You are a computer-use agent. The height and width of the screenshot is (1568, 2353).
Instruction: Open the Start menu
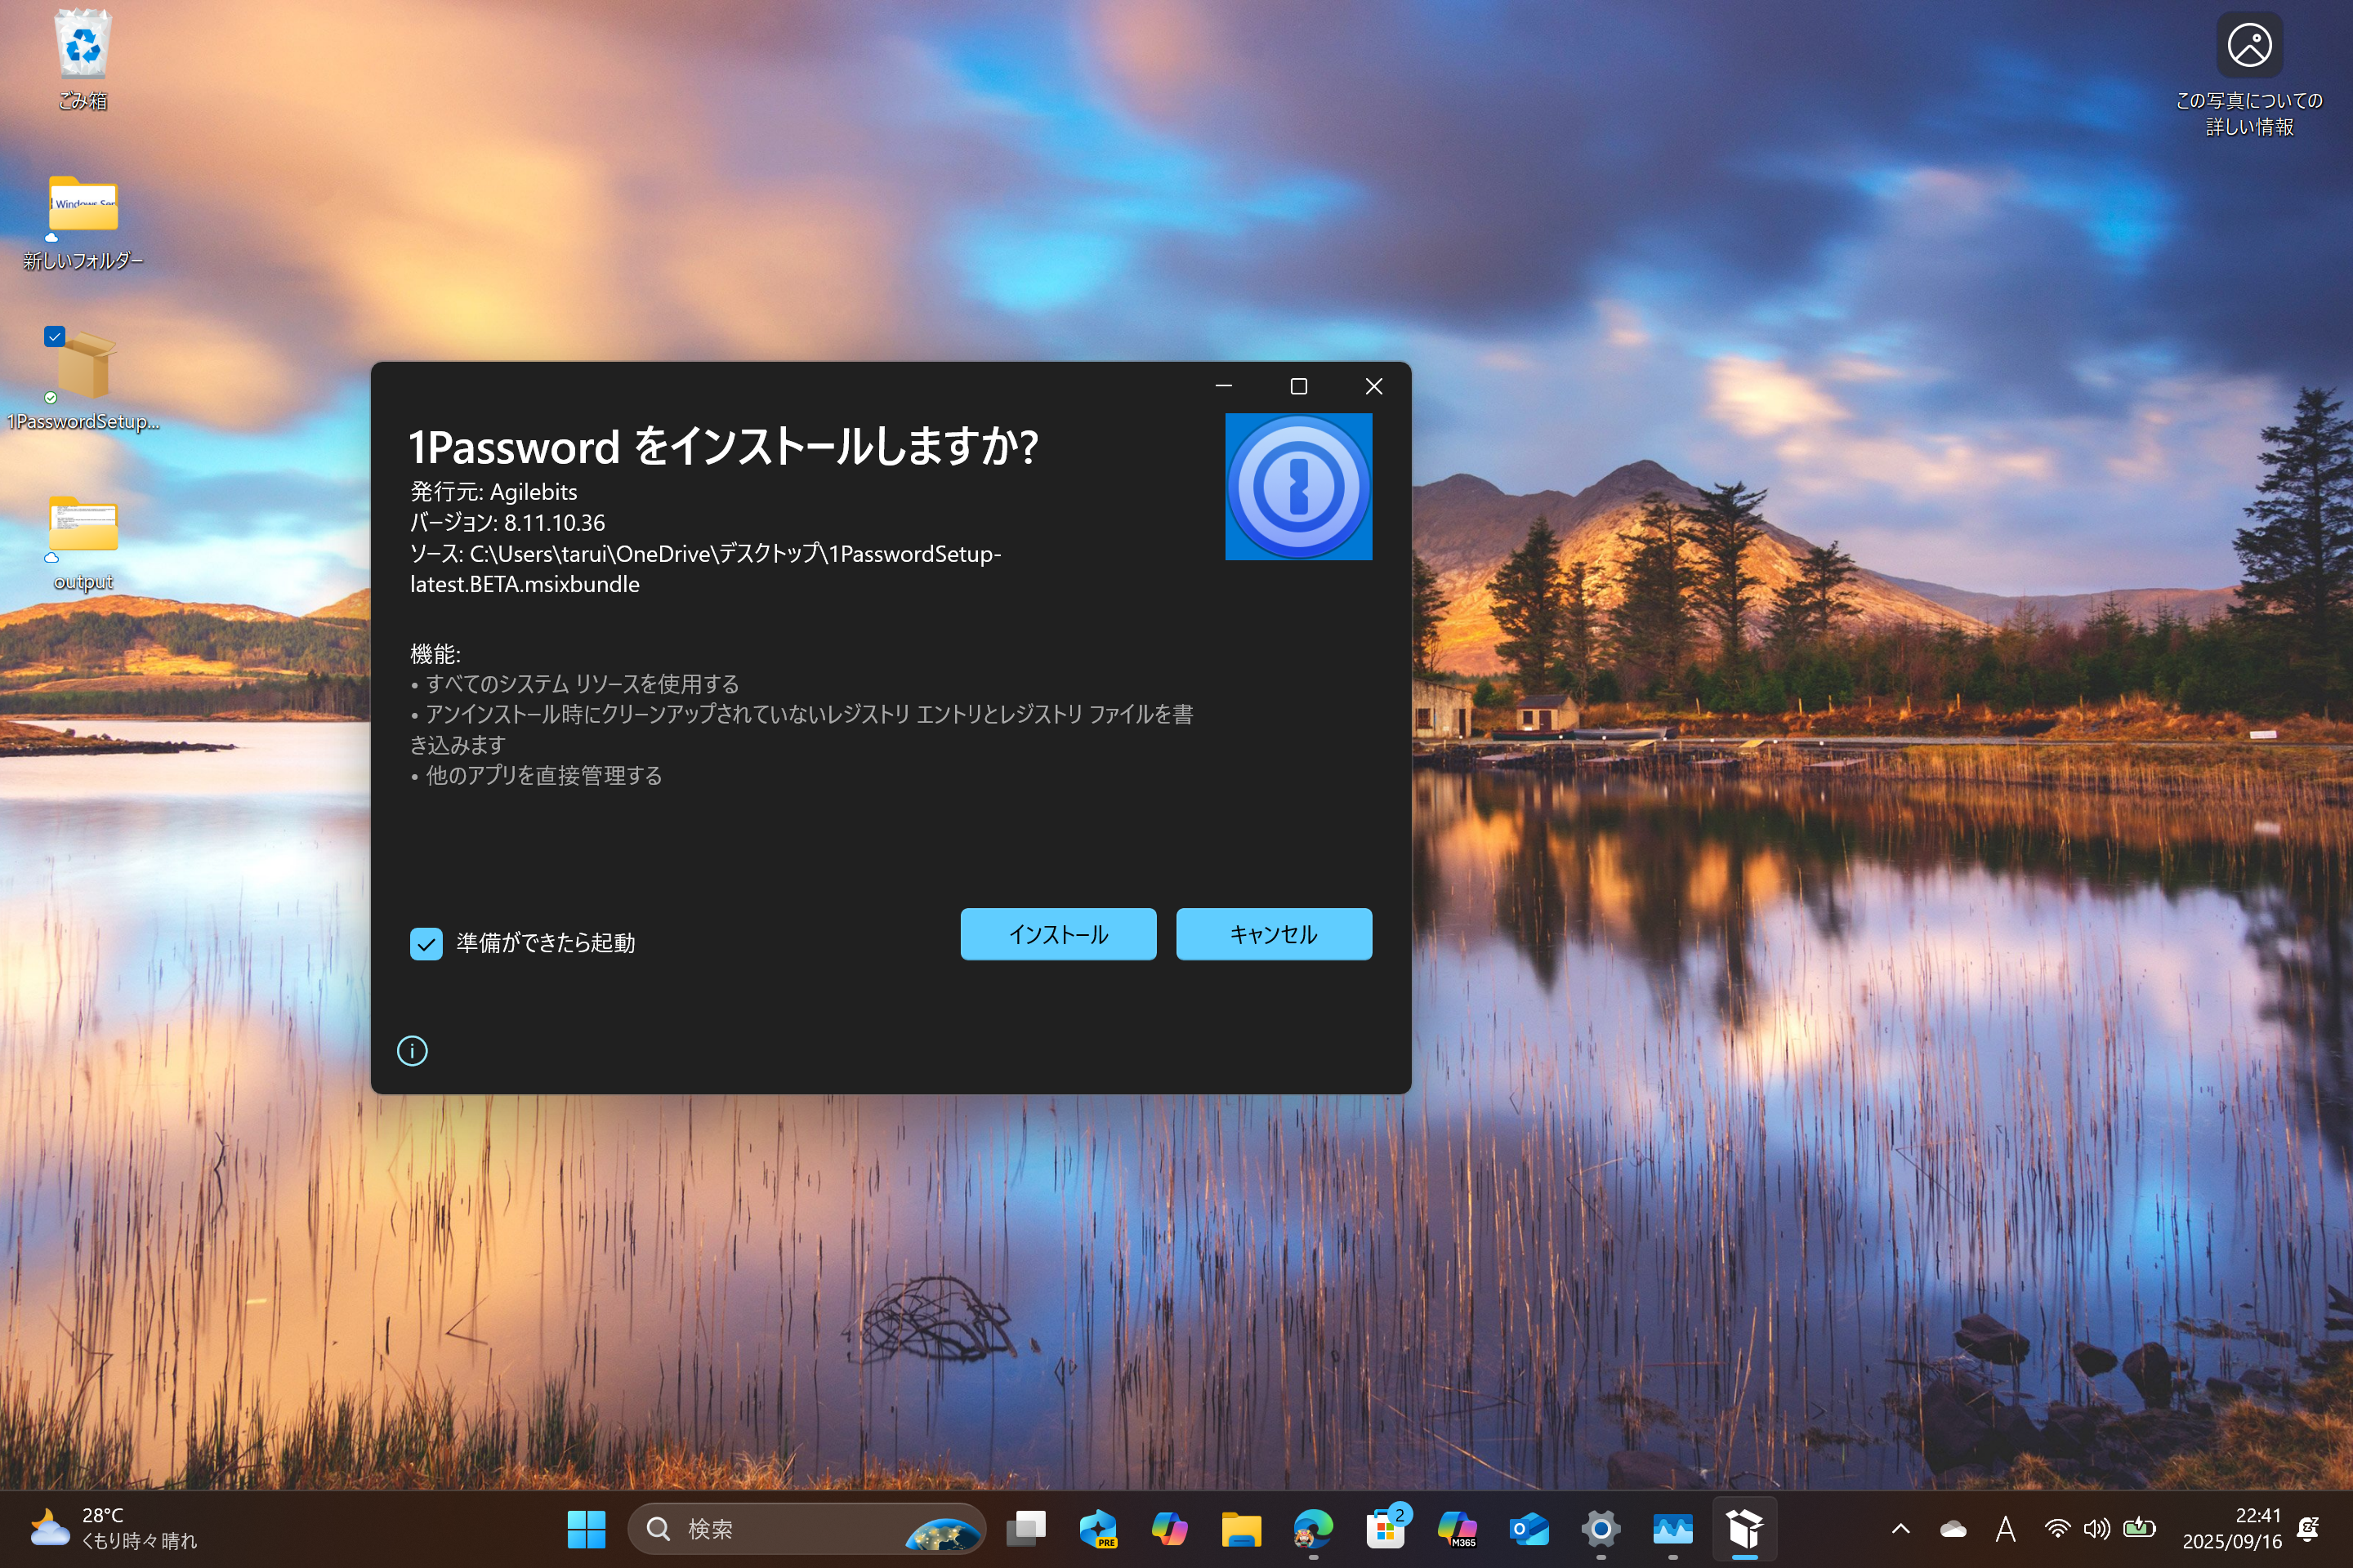(x=587, y=1528)
